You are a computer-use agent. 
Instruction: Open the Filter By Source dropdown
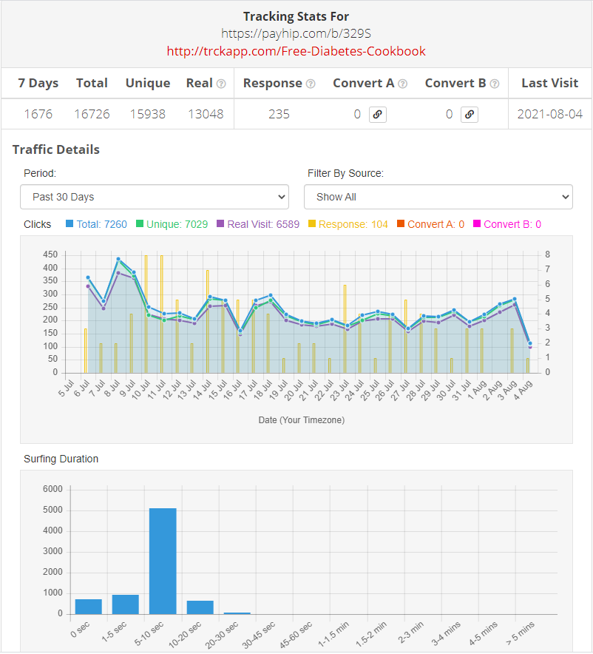point(438,197)
